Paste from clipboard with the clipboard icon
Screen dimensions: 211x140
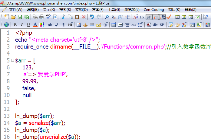tap(77, 17)
